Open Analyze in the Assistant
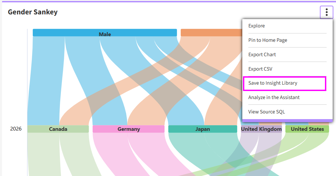This screenshot has width=336, height=176. click(274, 97)
